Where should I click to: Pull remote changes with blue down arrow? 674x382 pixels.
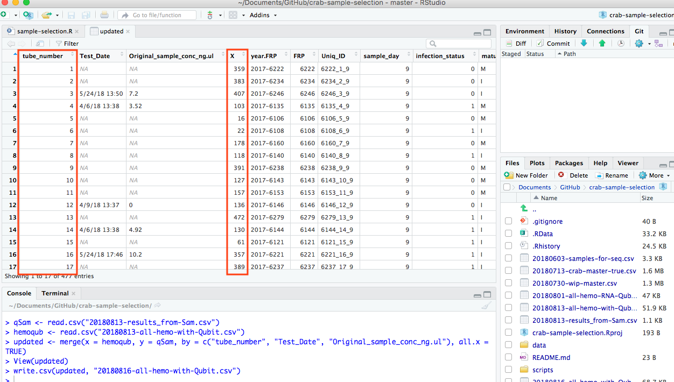click(584, 44)
